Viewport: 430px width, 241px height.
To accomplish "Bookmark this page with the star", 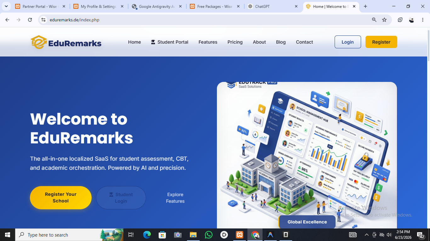I will (384, 20).
